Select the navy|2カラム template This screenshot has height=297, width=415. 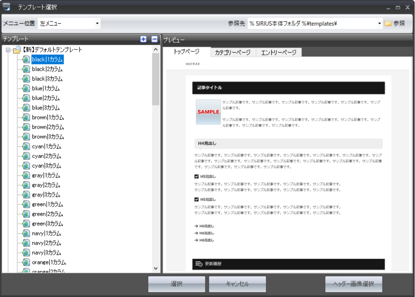(x=46, y=243)
